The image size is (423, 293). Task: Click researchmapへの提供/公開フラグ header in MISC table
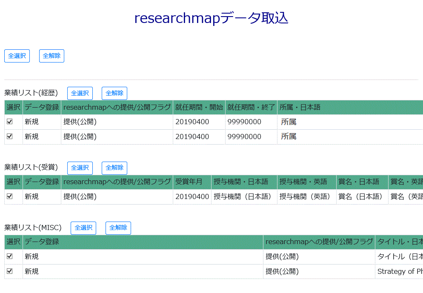click(x=319, y=242)
